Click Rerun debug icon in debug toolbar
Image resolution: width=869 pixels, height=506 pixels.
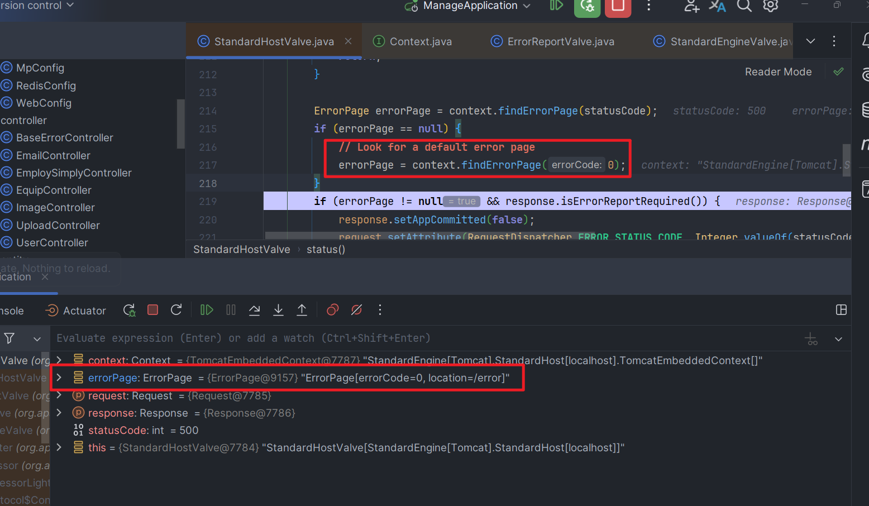[129, 310]
